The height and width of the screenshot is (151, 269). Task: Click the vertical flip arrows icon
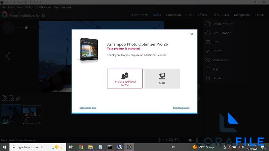click(x=159, y=140)
